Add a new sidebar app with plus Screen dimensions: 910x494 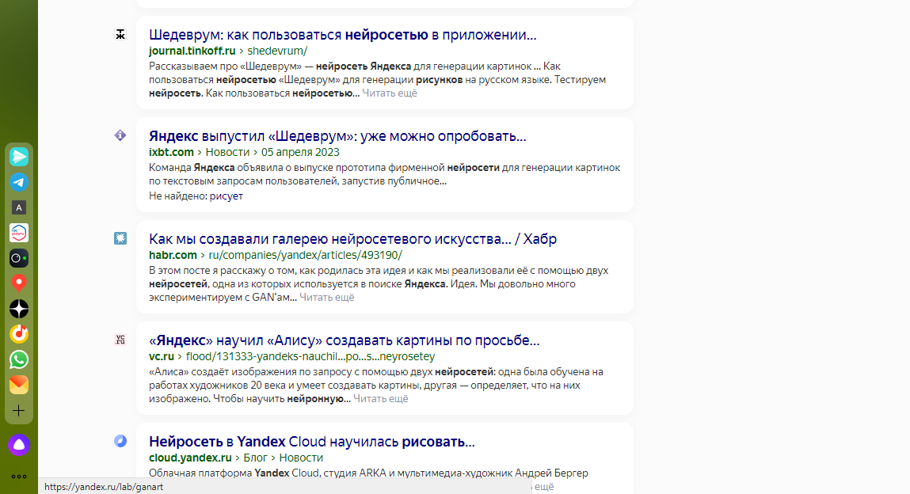point(18,411)
